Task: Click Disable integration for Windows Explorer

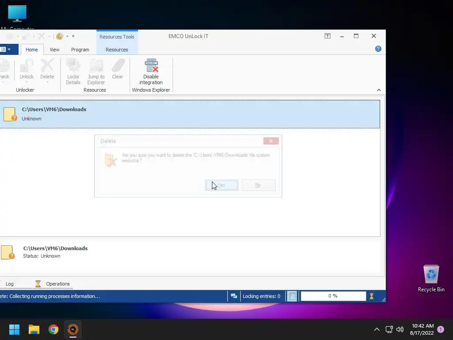Action: 151,71
